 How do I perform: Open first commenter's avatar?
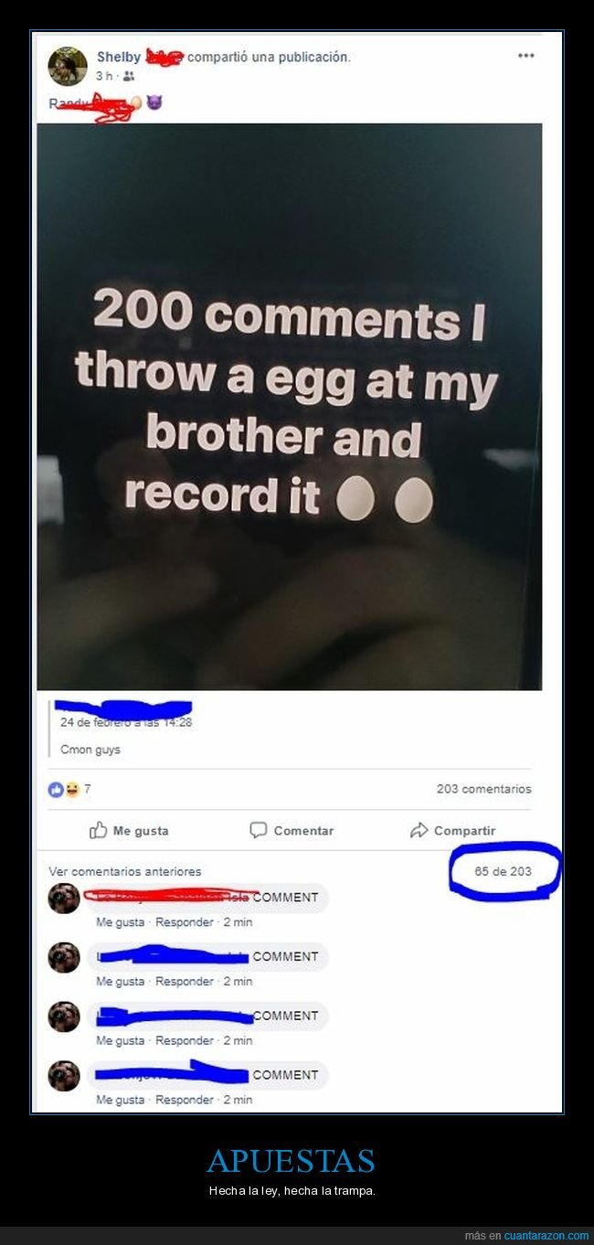(64, 899)
